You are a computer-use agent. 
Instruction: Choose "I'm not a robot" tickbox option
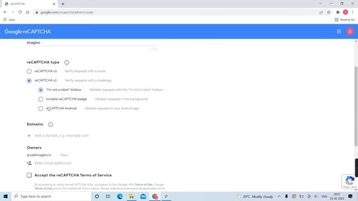41,90
